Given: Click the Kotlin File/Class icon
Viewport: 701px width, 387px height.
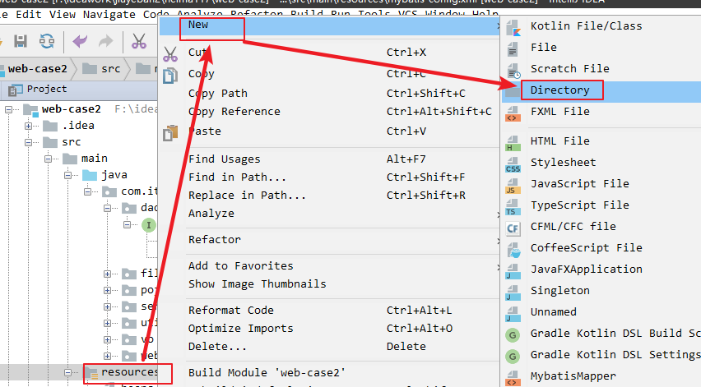Looking at the screenshot, I should 513,26.
